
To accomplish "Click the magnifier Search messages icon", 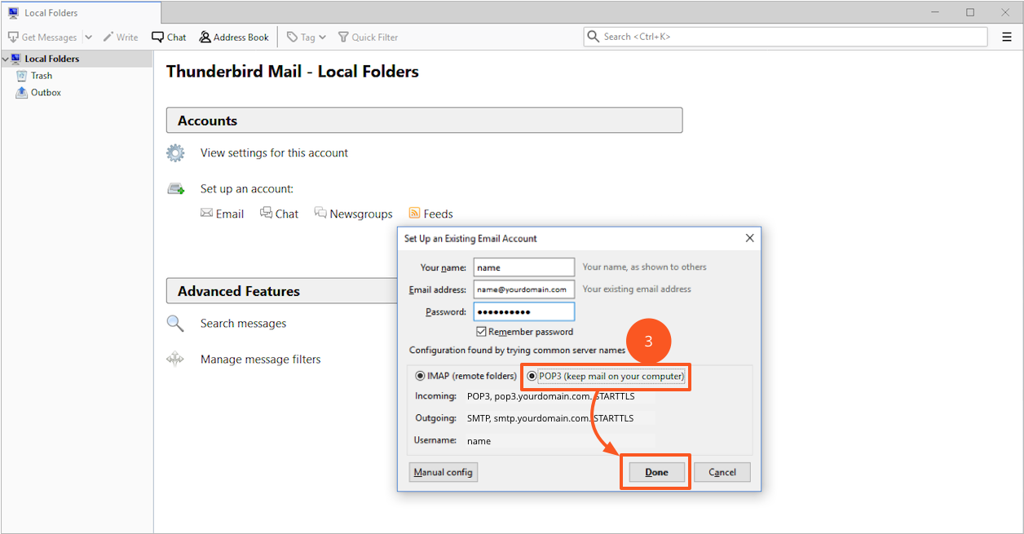I will tap(175, 324).
